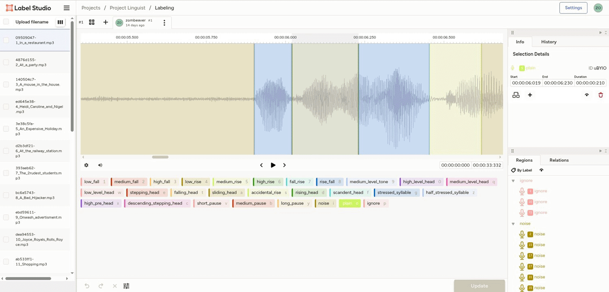
Task: Click the region Start time field
Action: [526, 83]
